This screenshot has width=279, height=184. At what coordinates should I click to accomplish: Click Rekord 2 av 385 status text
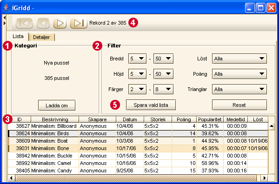(x=108, y=23)
